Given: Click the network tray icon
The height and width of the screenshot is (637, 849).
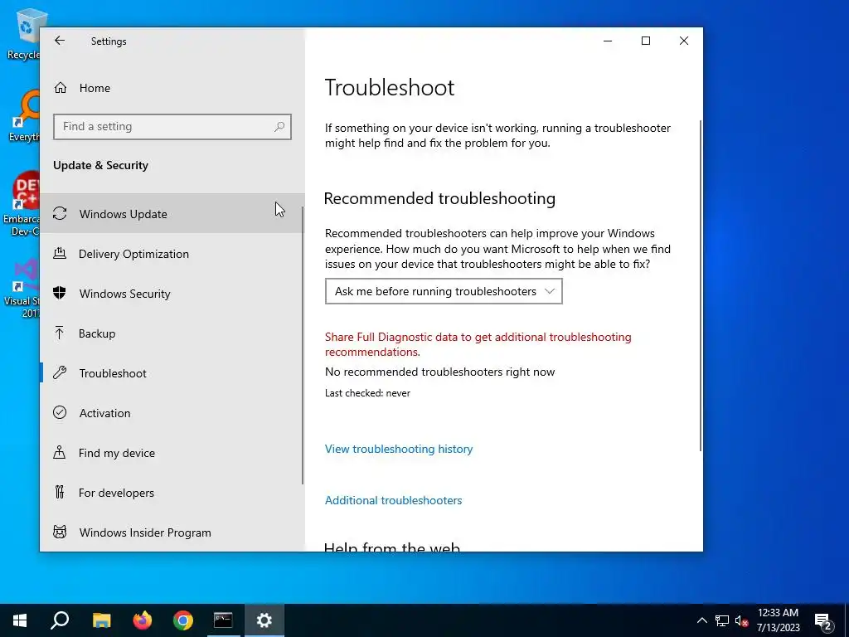Looking at the screenshot, I should coord(722,620).
